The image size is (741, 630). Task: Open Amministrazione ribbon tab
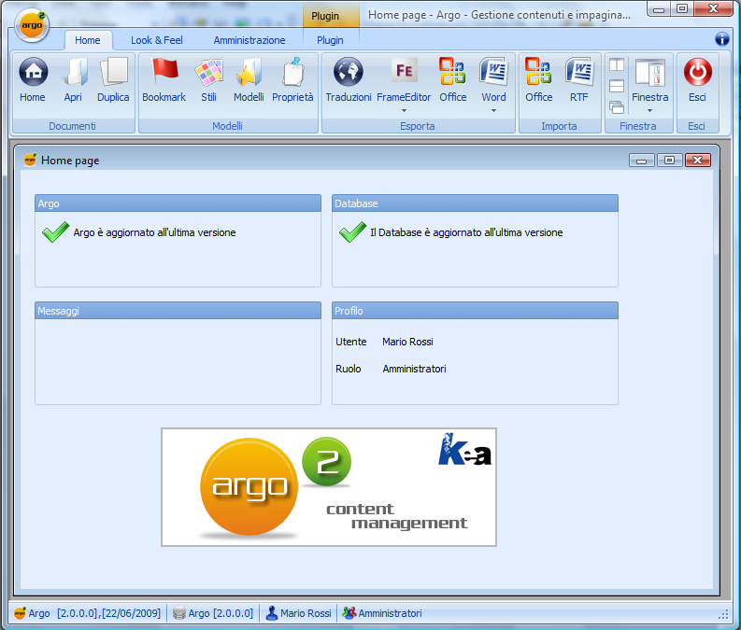[249, 40]
